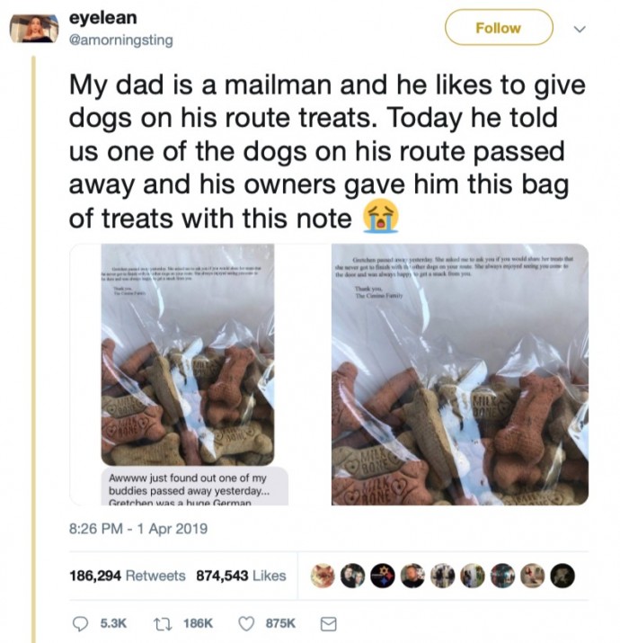View the 186,294 Retweets list
Image resolution: width=620 pixels, height=643 pixels.
(x=128, y=576)
